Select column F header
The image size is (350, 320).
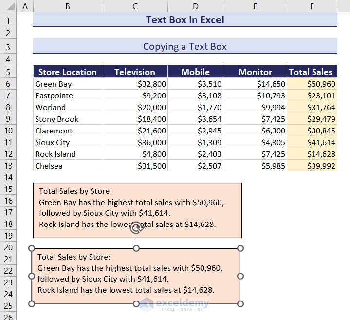312,6
